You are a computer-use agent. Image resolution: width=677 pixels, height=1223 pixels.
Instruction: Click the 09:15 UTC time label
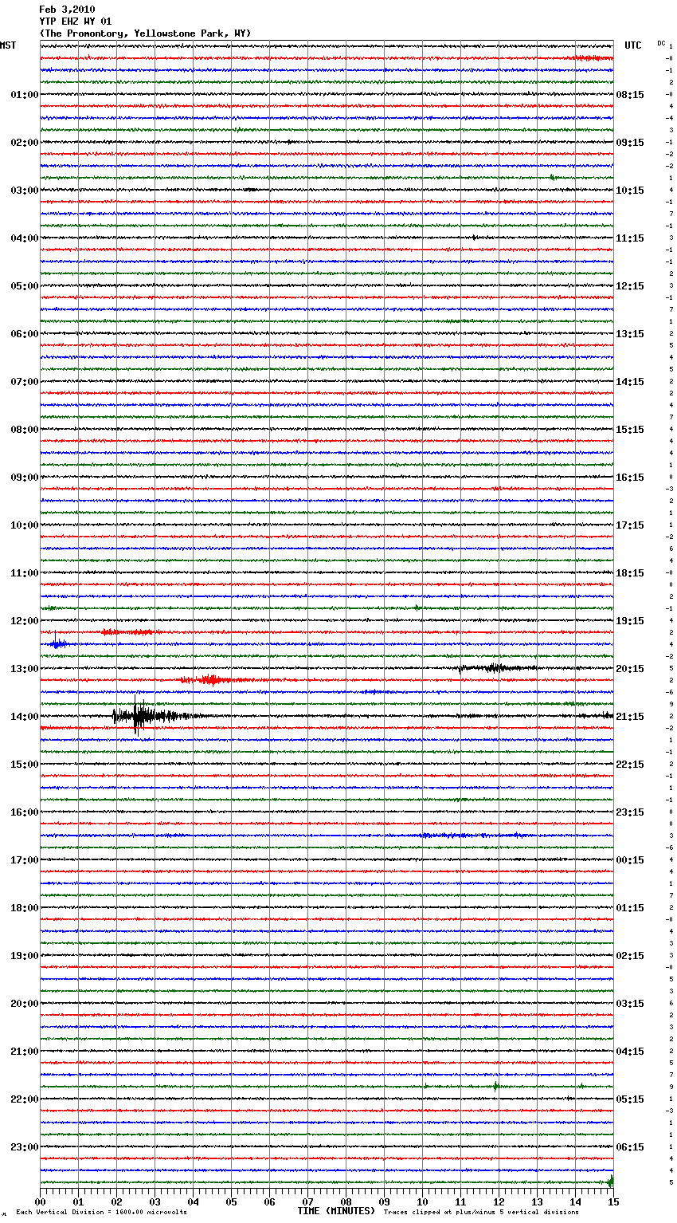(630, 143)
